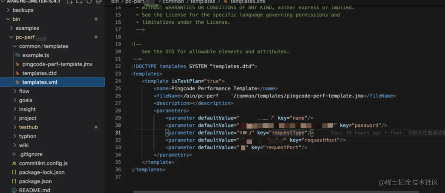Open example.ts from the file tree
Viewport: 445px width, 193px height.
coord(36,55)
